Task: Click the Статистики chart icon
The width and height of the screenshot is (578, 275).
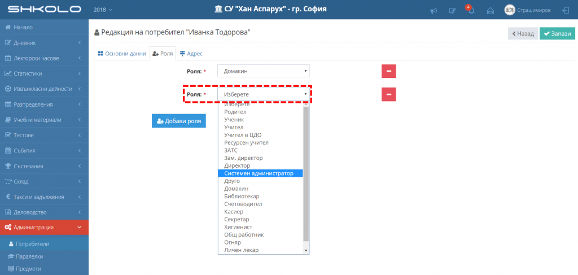Action: [7, 74]
